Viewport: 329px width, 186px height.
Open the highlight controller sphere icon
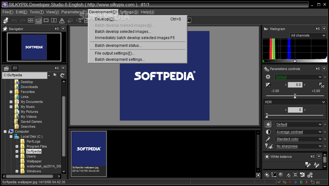pyautogui.click(x=281, y=175)
